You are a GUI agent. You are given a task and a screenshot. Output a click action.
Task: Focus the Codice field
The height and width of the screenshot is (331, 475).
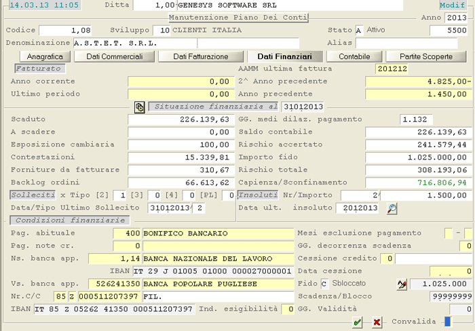click(x=65, y=31)
